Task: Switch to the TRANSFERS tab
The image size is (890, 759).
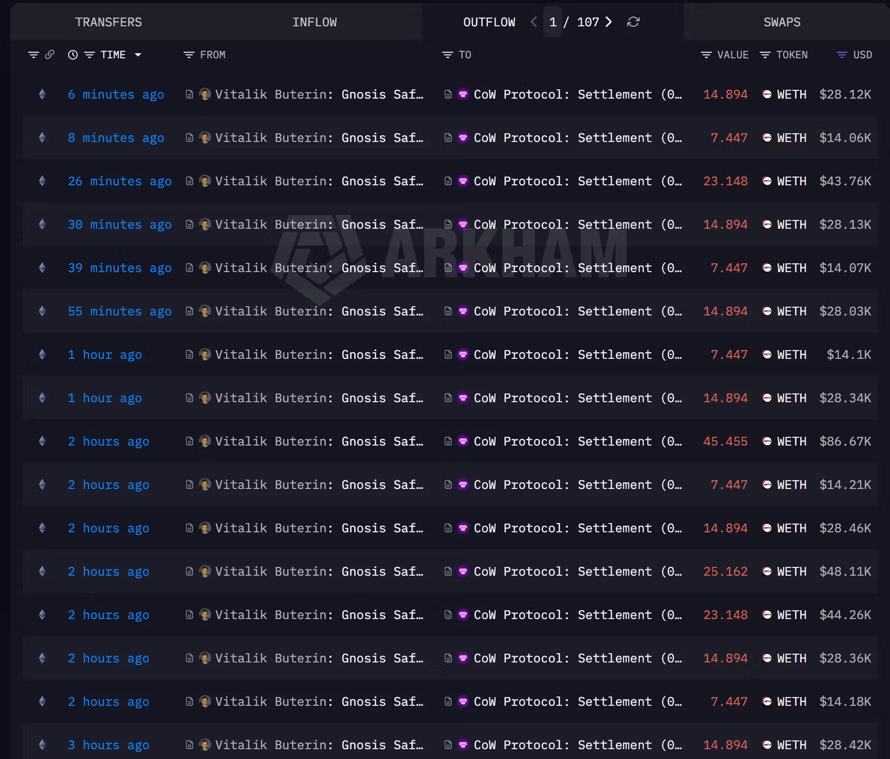Action: 108,22
